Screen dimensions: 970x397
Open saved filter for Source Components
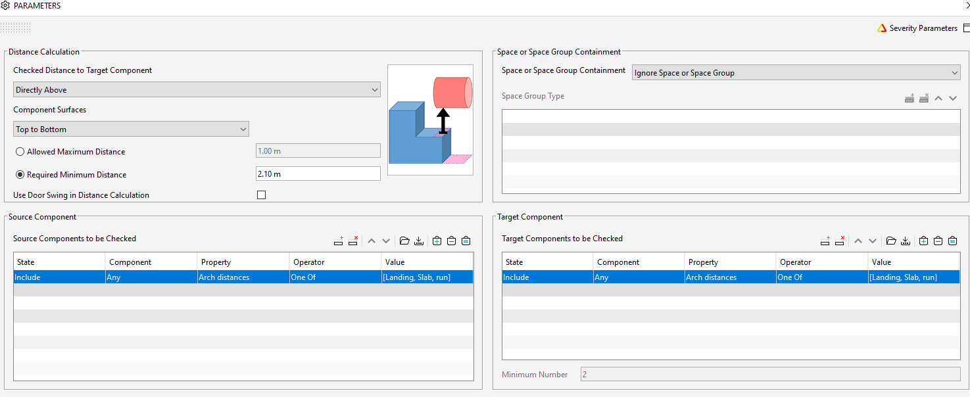pyautogui.click(x=404, y=241)
